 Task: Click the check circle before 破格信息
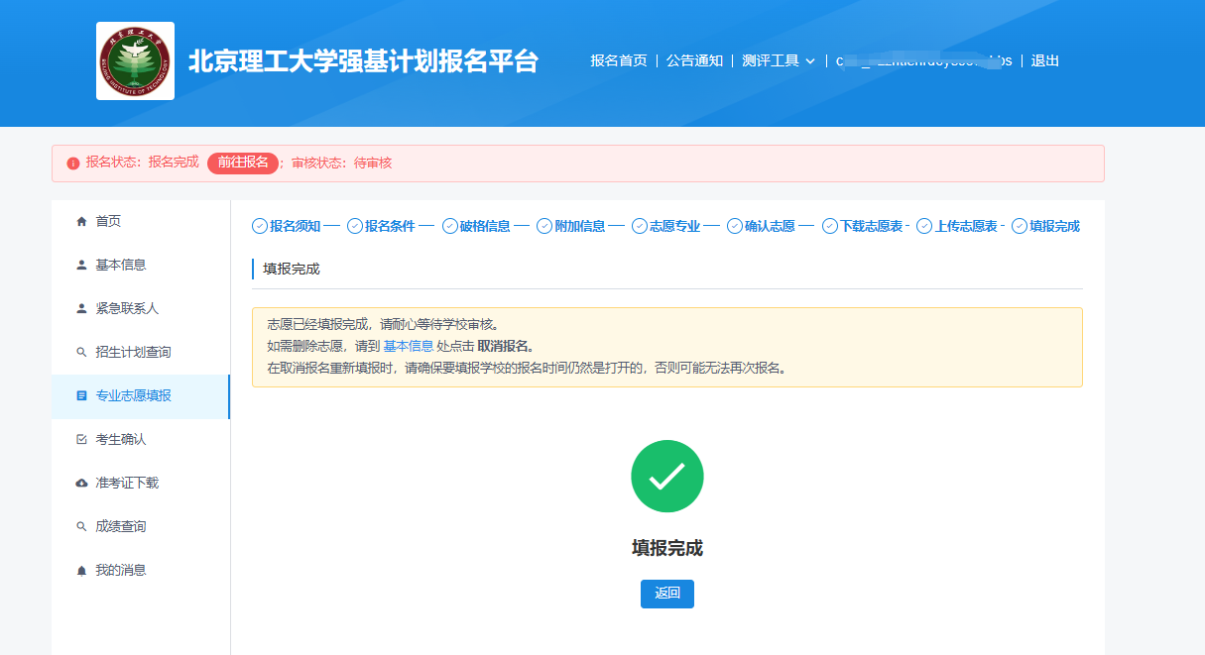click(450, 226)
